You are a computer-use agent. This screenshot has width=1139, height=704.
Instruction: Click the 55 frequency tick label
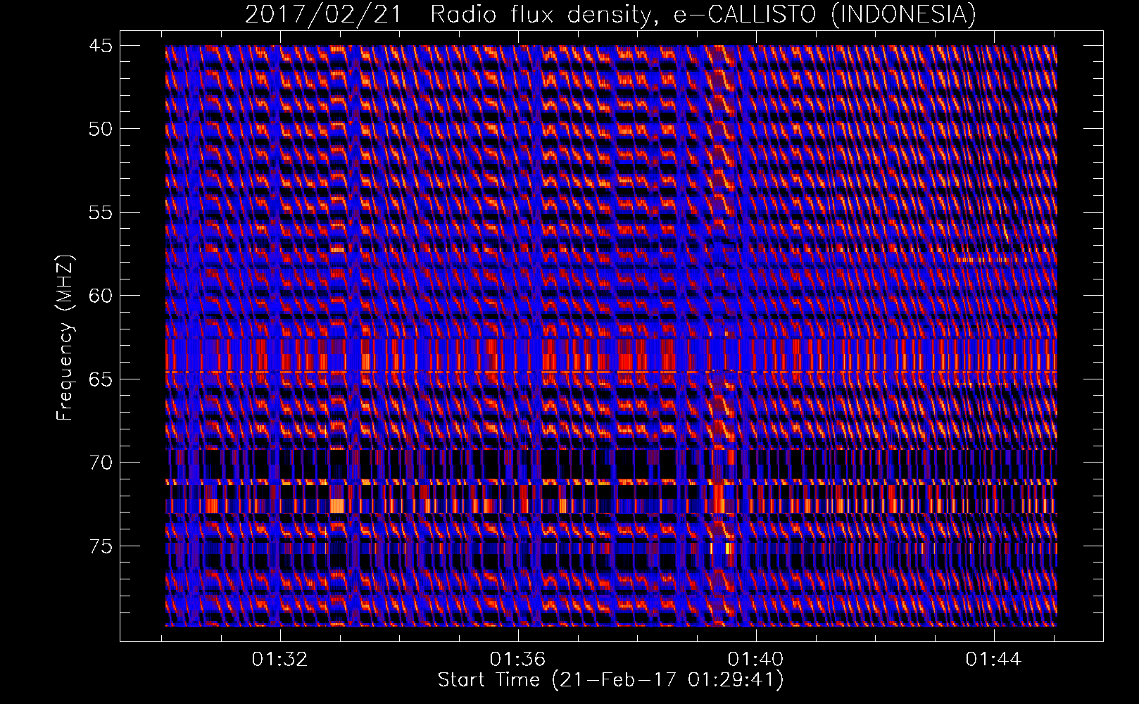100,213
